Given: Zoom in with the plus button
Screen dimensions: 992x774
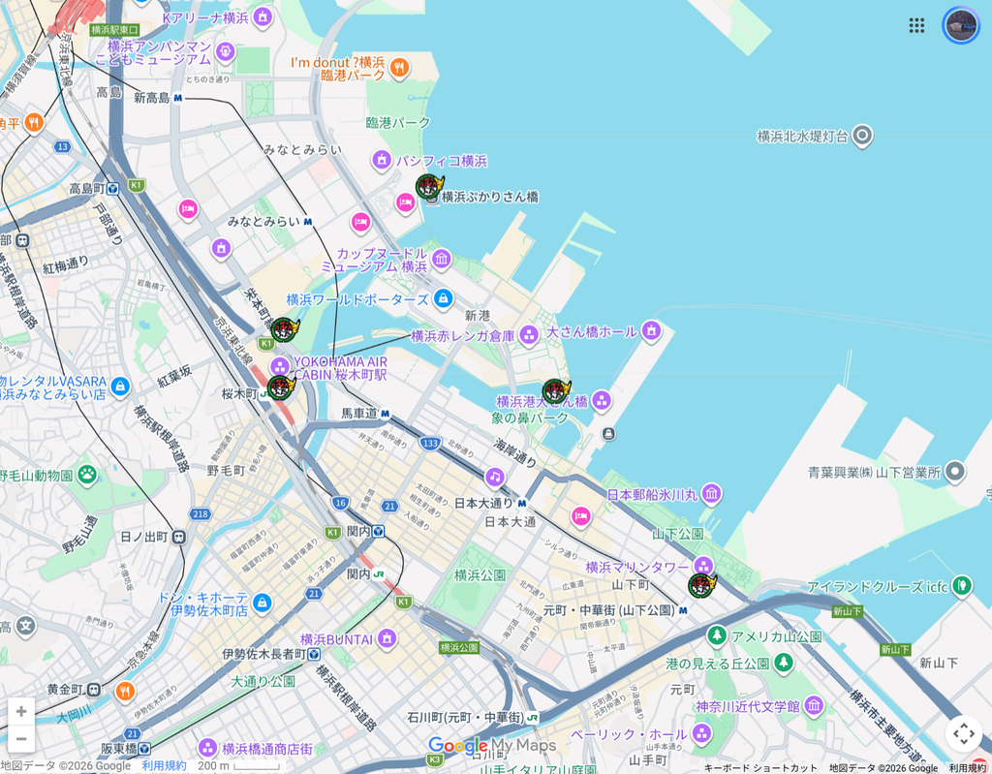Looking at the screenshot, I should (21, 711).
